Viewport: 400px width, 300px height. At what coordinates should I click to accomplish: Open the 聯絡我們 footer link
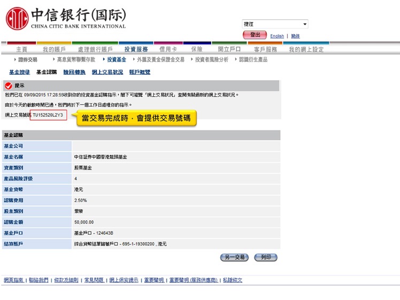(39, 280)
